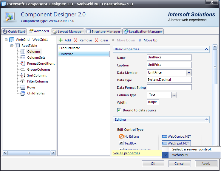Image resolution: width=221 pixels, height=171 pixels.
Task: Click the FilterColumns tree icon
Action: [23, 81]
